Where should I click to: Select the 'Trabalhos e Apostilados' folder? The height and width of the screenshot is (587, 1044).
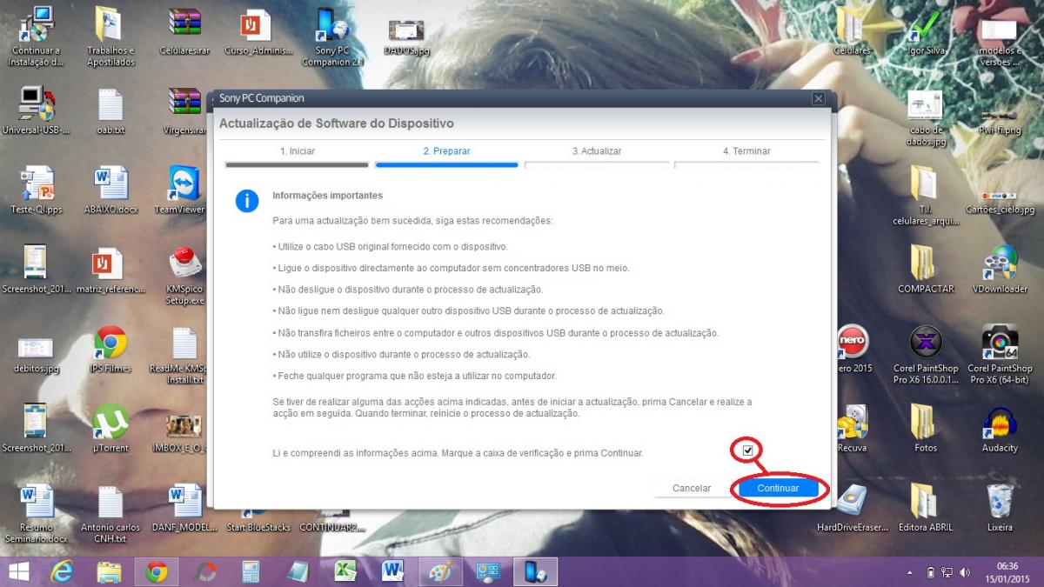(110, 37)
